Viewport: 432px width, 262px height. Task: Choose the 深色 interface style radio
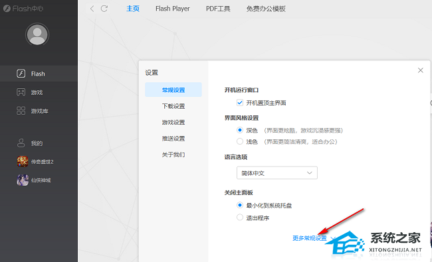[x=240, y=130]
